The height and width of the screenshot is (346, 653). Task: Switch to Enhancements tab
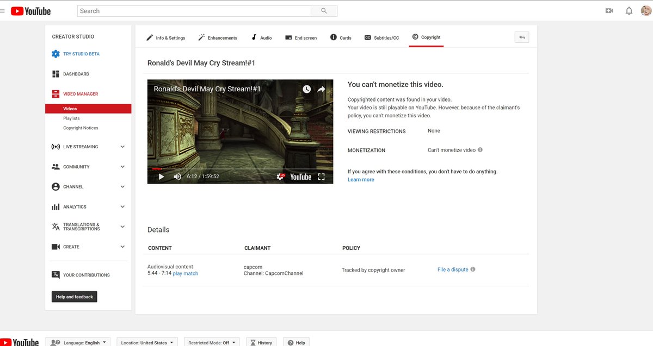(x=218, y=37)
